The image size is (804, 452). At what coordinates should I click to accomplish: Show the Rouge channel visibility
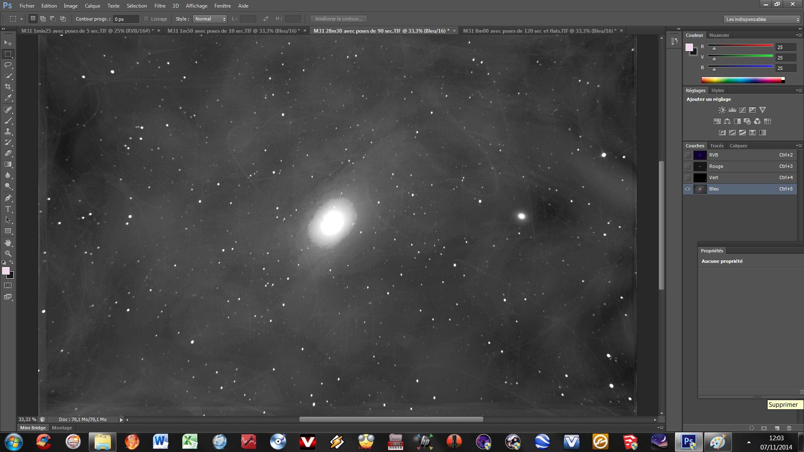tap(688, 166)
